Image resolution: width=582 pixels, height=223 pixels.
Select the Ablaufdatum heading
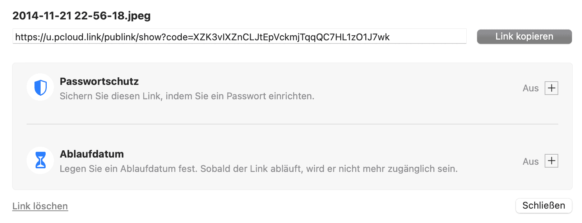pyautogui.click(x=92, y=154)
